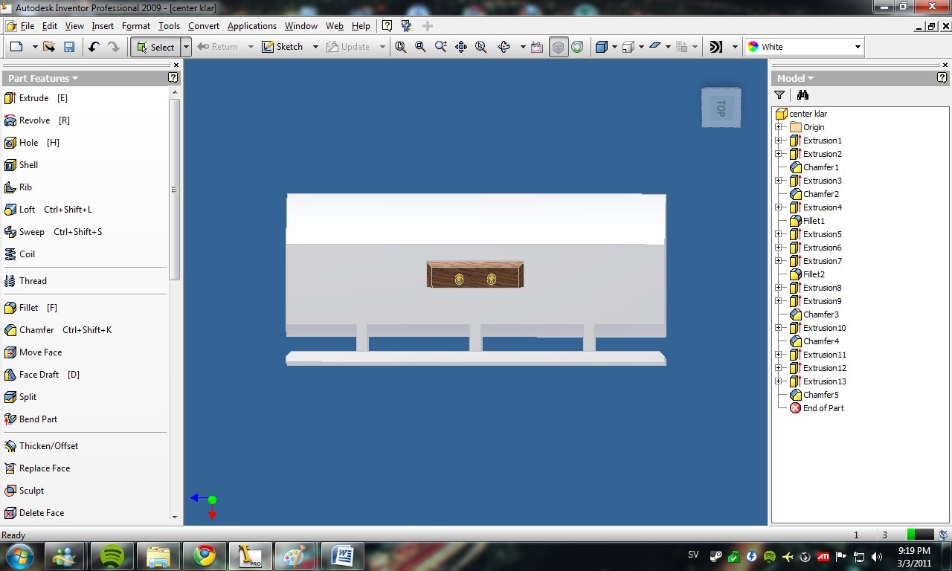
Task: Select the Sweep tool
Action: point(53,232)
